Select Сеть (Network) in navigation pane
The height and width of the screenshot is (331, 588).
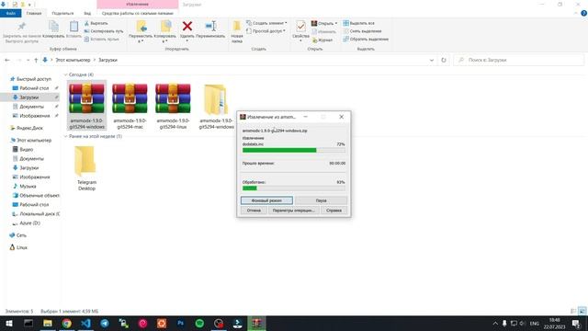point(21,235)
